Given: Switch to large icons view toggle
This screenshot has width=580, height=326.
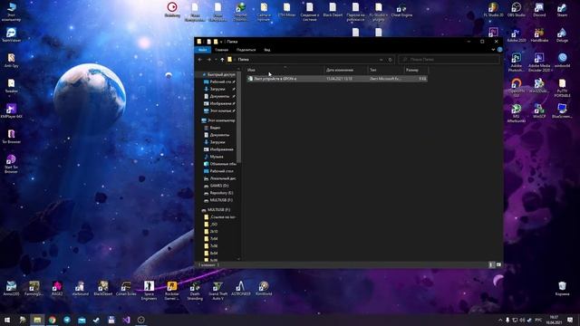Looking at the screenshot, I should pyautogui.click(x=498, y=264).
